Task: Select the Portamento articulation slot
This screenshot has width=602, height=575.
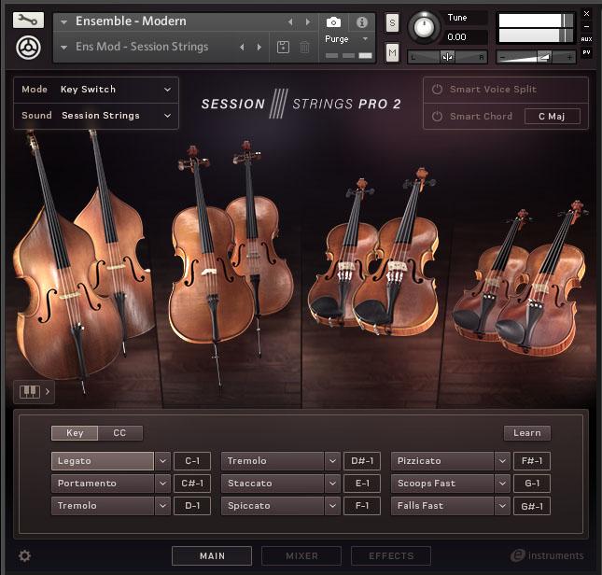Action: [103, 484]
